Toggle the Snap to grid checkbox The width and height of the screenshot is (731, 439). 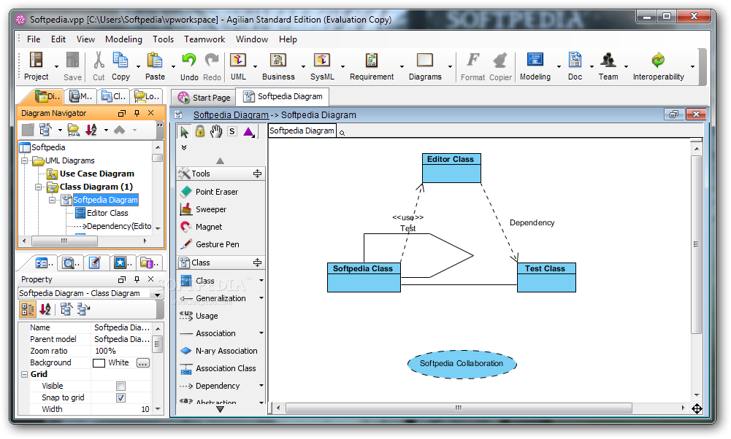120,397
